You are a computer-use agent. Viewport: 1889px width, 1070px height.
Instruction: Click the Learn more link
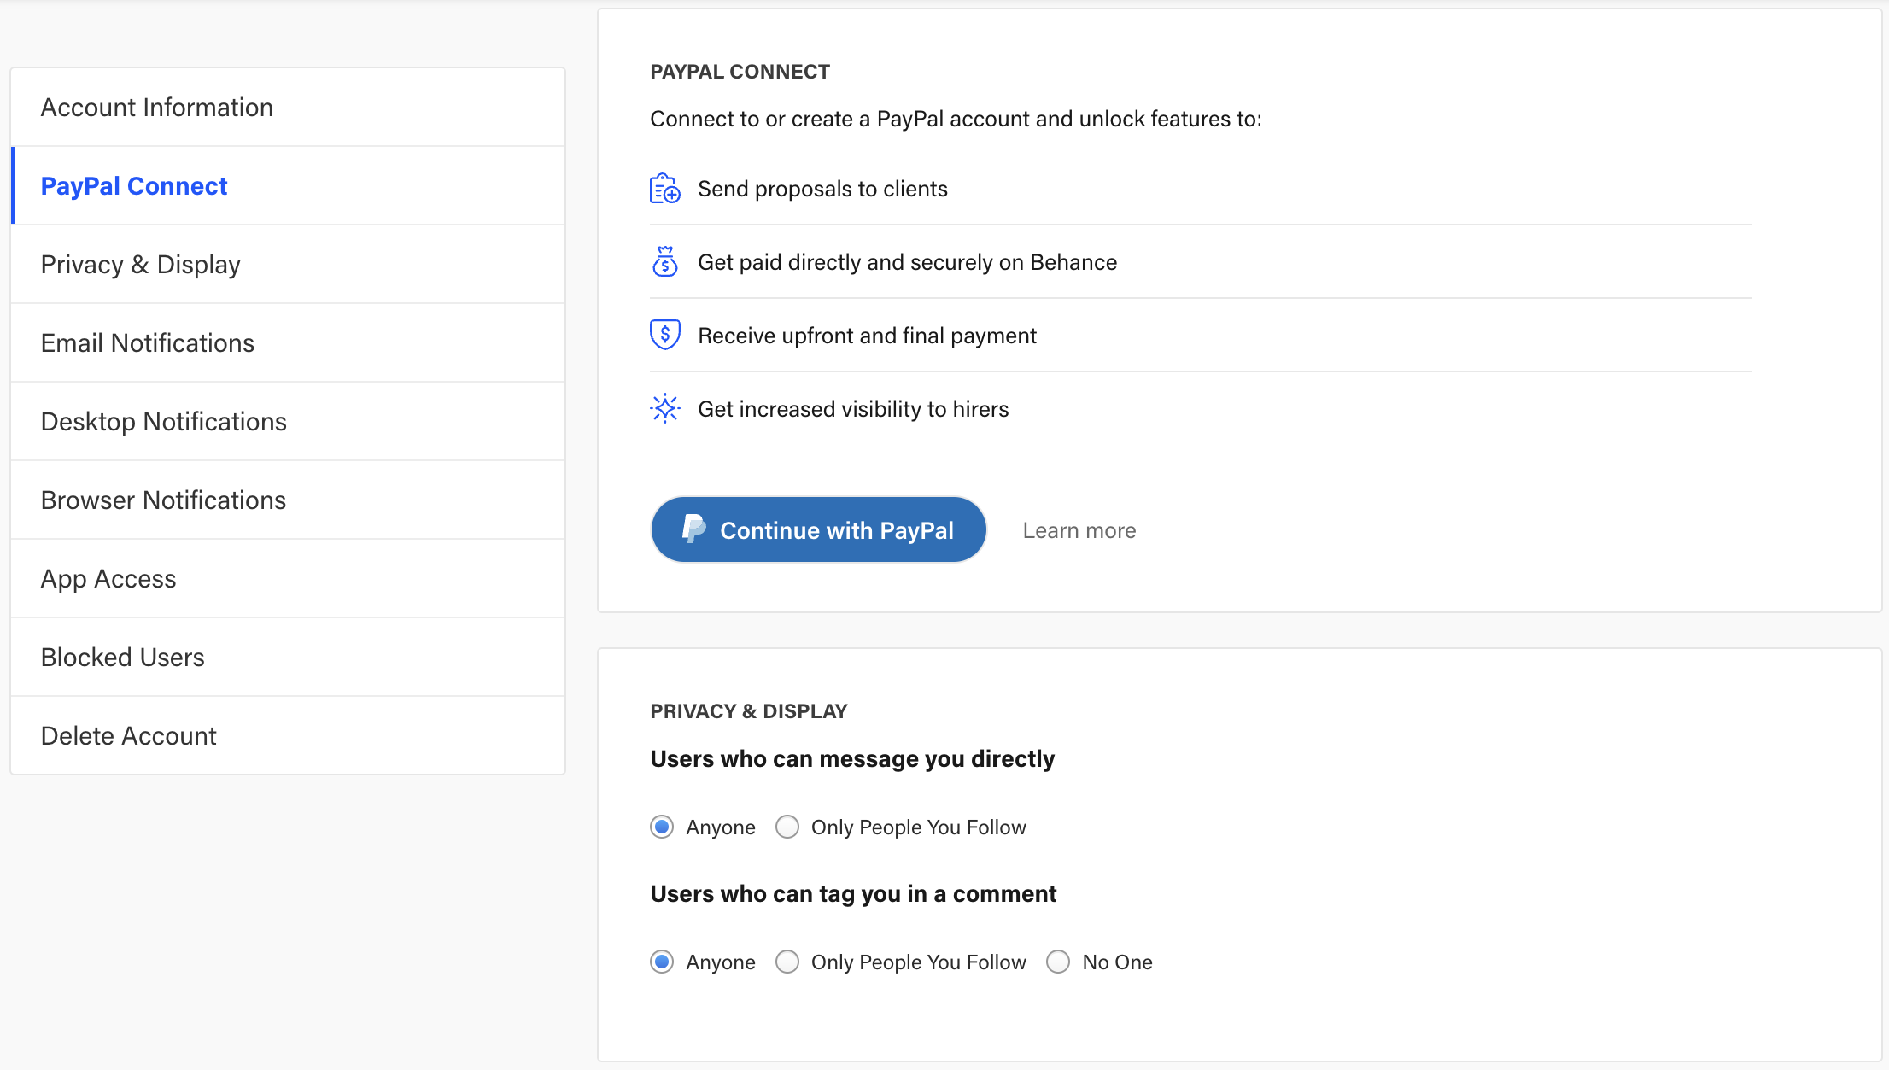point(1077,528)
